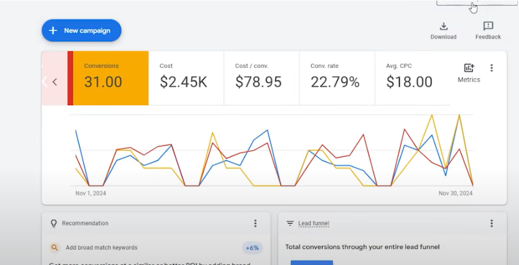Select the Conv. rate metric card
This screenshot has height=265, width=519.
coord(337,78)
